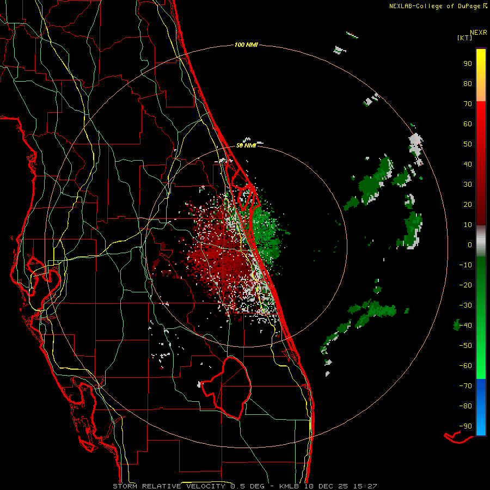The height and width of the screenshot is (490, 490).
Task: Click the -50 knot value on the scale
Action: (465, 346)
